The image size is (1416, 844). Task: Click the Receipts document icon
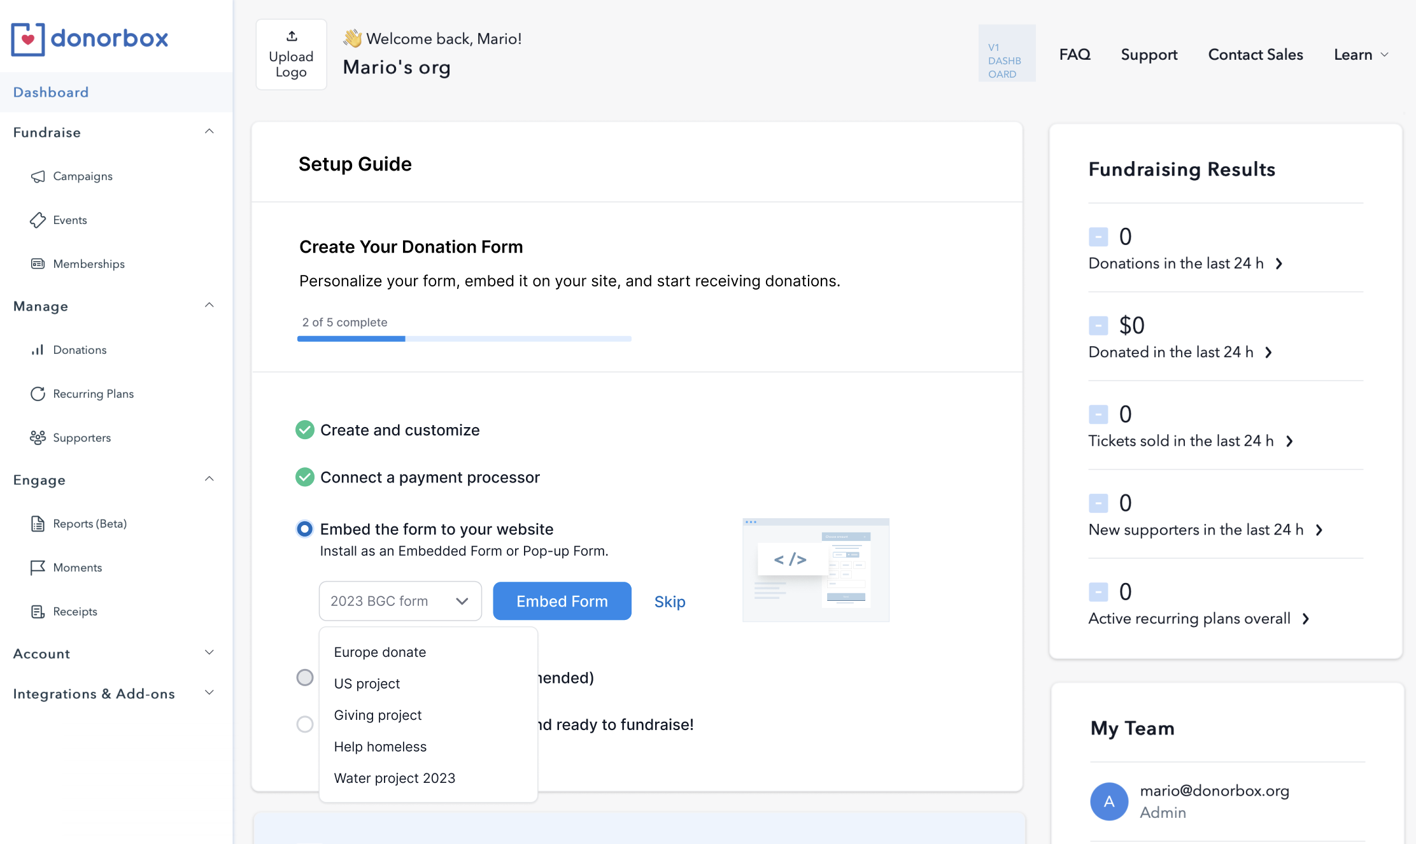pyautogui.click(x=38, y=612)
